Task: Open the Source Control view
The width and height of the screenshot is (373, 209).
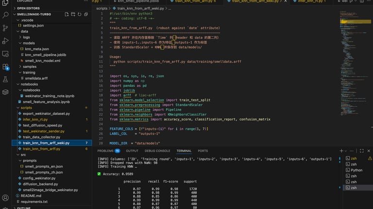Action: coord(5,28)
